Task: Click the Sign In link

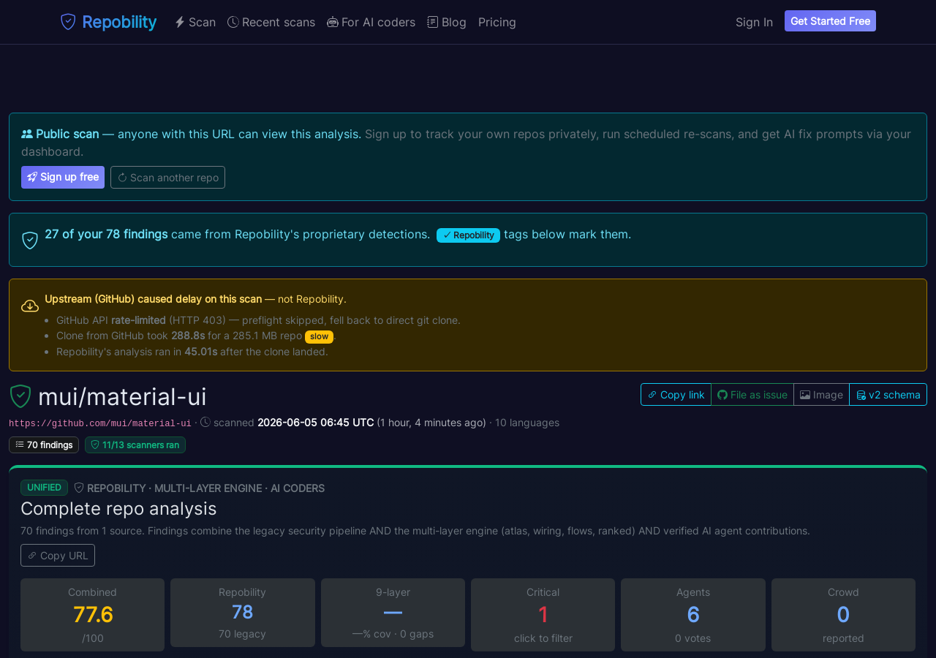Action: (754, 22)
